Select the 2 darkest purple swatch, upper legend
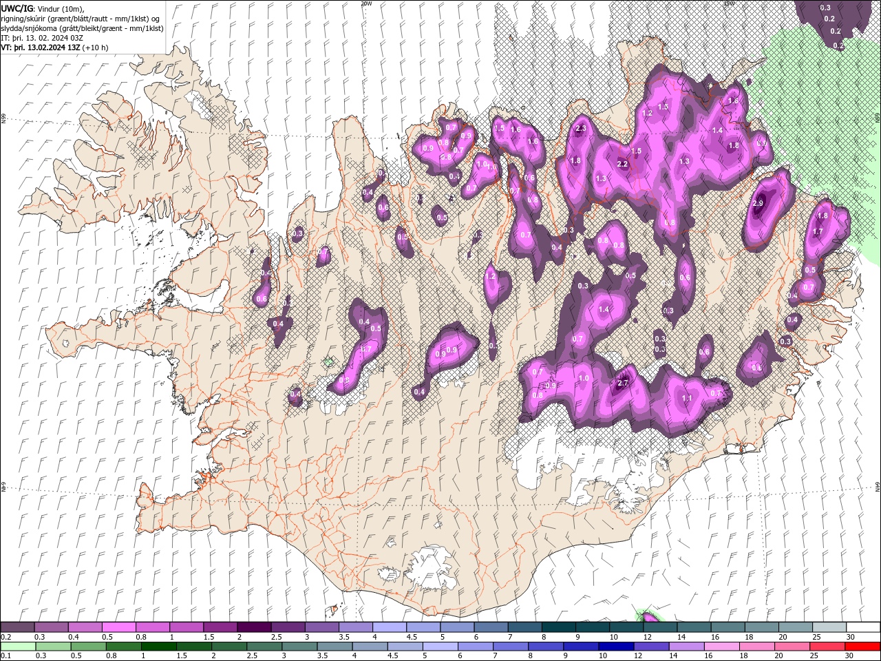The height and width of the screenshot is (661, 881). pyautogui.click(x=254, y=627)
